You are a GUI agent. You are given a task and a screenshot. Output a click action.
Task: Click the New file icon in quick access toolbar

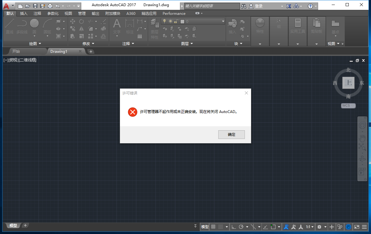pyautogui.click(x=20, y=6)
